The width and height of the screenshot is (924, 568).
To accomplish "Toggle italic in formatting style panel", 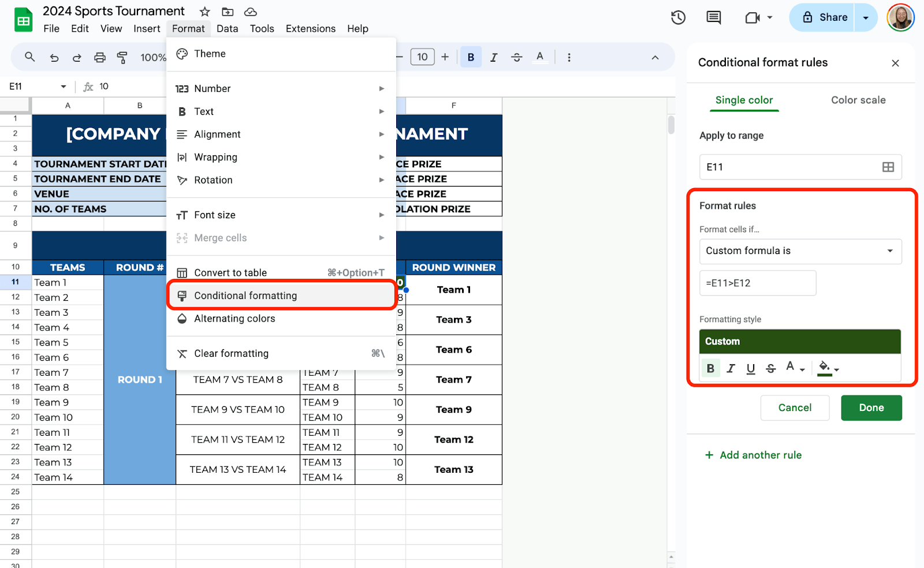I will pyautogui.click(x=731, y=368).
